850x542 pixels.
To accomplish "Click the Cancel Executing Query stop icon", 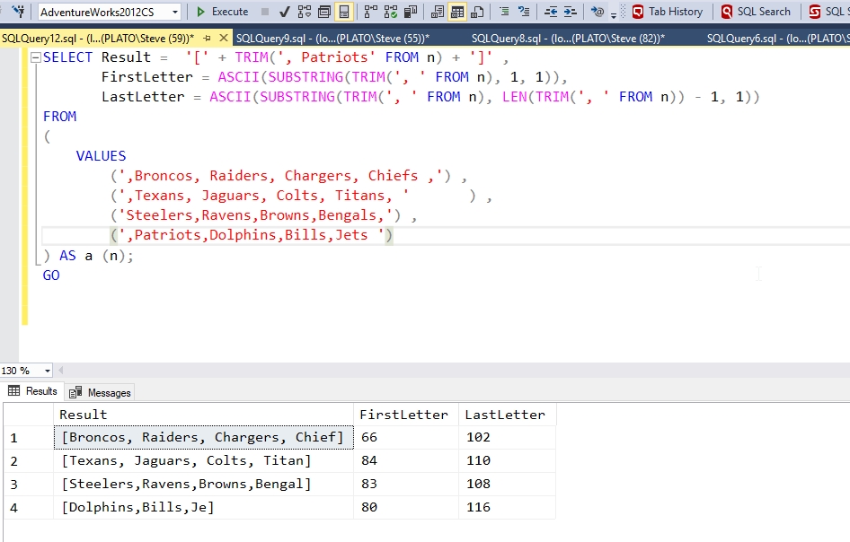I will pyautogui.click(x=264, y=12).
